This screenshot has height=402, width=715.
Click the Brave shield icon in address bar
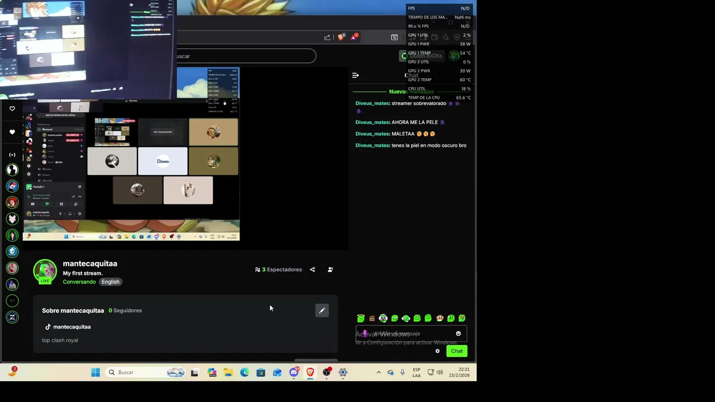(341, 37)
